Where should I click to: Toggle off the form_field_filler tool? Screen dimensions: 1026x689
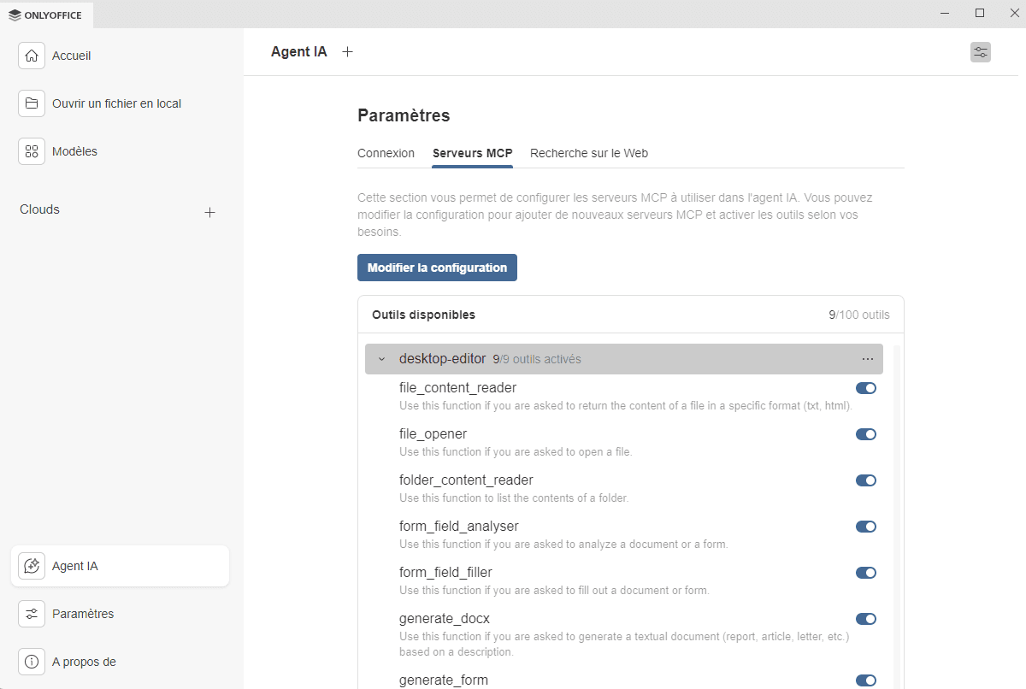pos(866,573)
